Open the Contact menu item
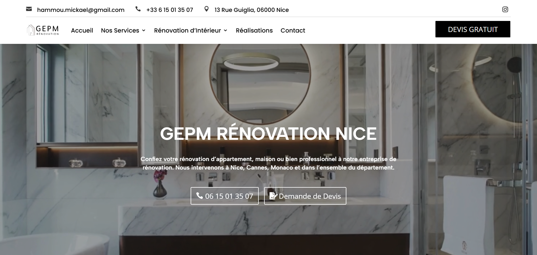This screenshot has height=255, width=537. (293, 30)
